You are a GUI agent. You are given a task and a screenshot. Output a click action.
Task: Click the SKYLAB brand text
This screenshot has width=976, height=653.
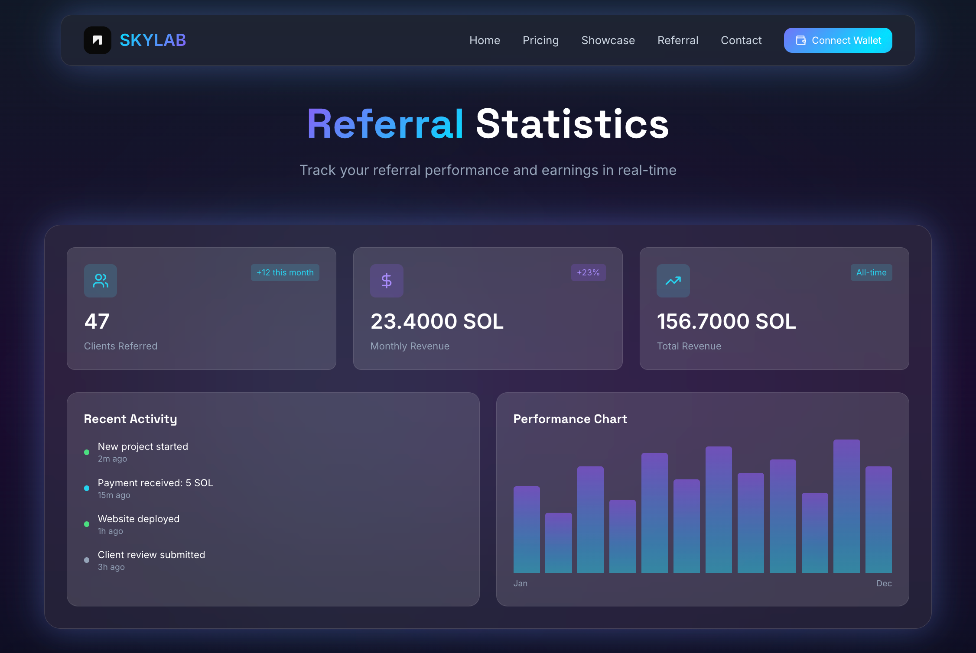pyautogui.click(x=153, y=40)
